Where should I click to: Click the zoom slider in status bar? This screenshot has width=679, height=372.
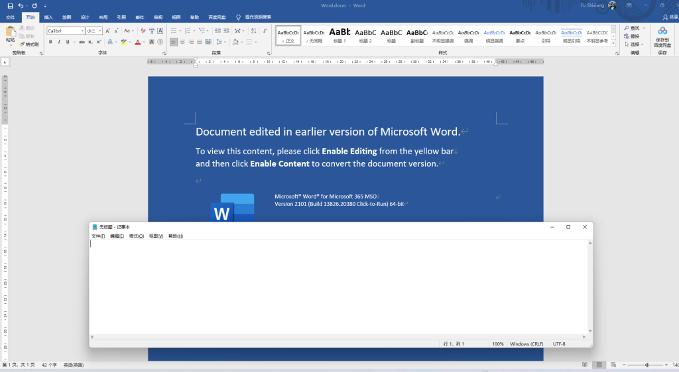(647, 365)
